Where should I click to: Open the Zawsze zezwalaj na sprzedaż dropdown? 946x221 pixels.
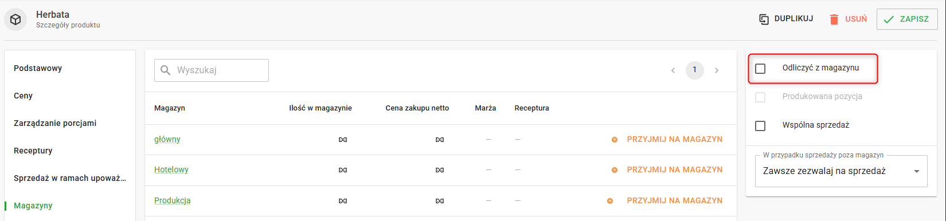coord(841,171)
